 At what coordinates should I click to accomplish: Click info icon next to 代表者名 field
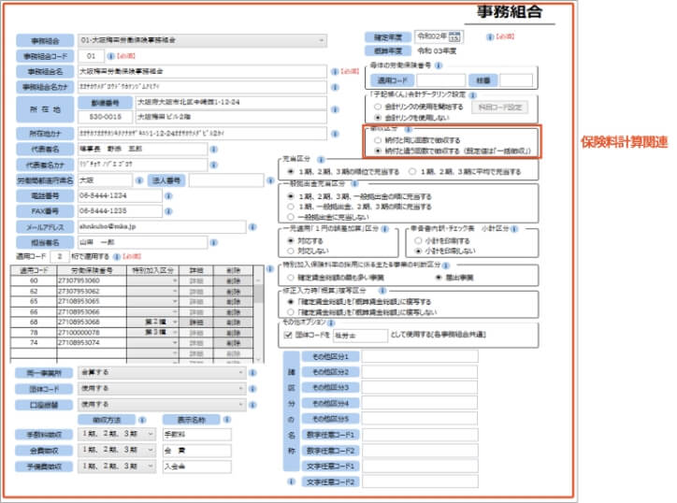214,150
